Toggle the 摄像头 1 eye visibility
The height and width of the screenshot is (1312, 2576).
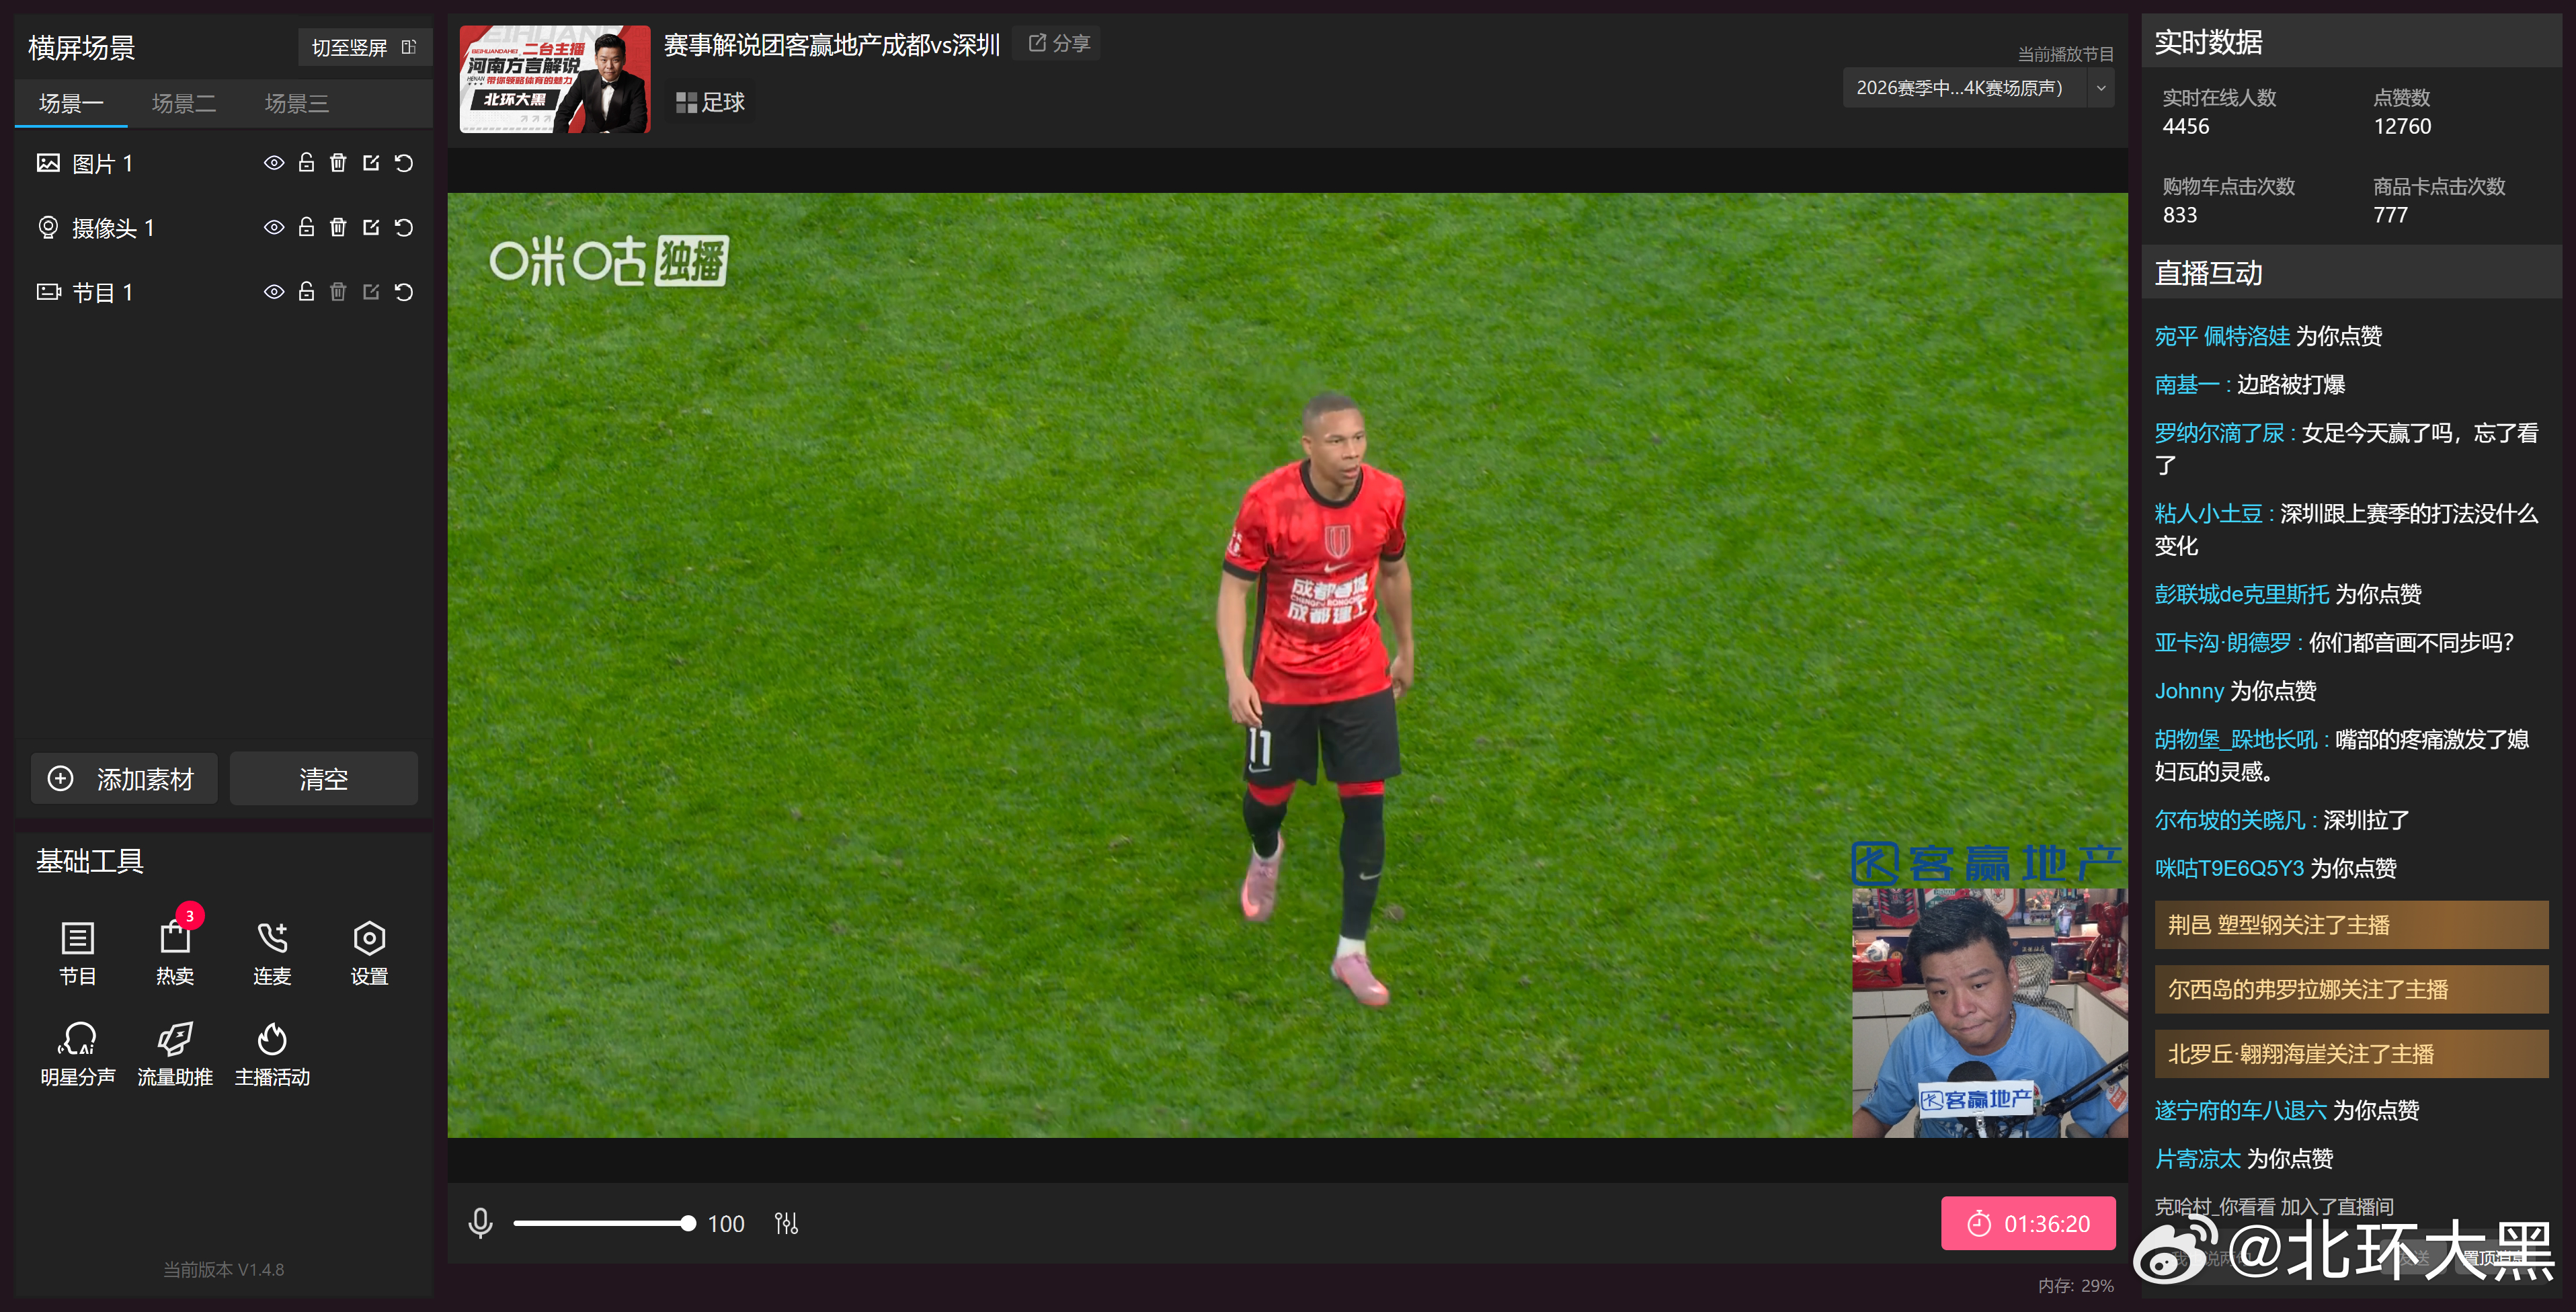click(273, 228)
